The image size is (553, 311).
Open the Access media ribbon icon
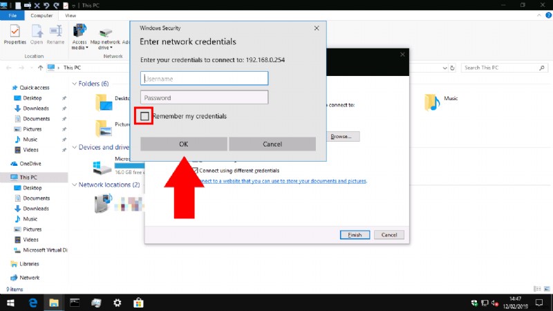79,37
